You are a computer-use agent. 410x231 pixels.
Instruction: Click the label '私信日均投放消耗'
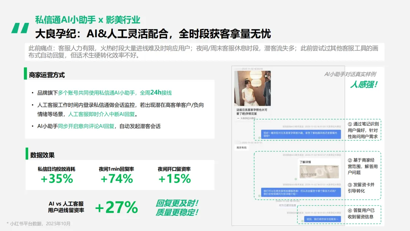point(57,169)
